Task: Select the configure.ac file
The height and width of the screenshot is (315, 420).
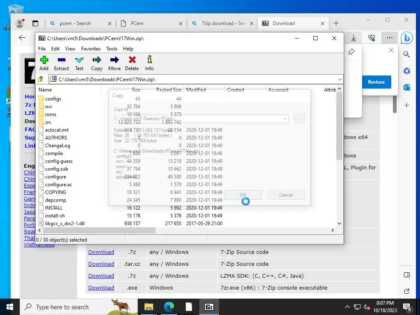Action: point(58,185)
